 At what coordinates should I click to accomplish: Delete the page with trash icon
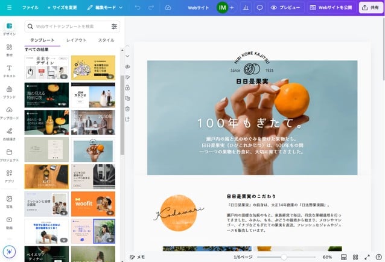(127, 109)
